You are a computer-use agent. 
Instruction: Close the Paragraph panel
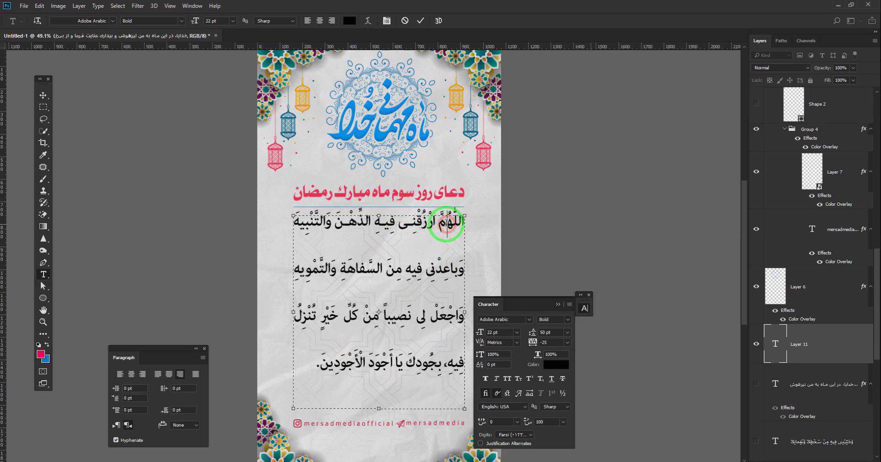point(205,349)
